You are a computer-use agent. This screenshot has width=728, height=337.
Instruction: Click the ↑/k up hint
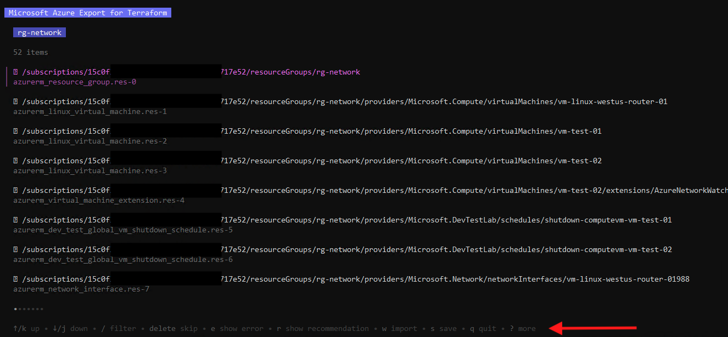[26, 329]
